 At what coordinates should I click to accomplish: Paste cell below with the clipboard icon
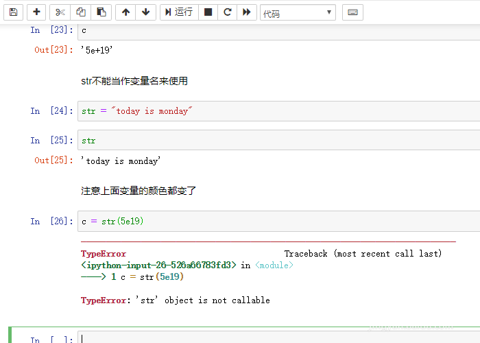pyautogui.click(x=101, y=12)
